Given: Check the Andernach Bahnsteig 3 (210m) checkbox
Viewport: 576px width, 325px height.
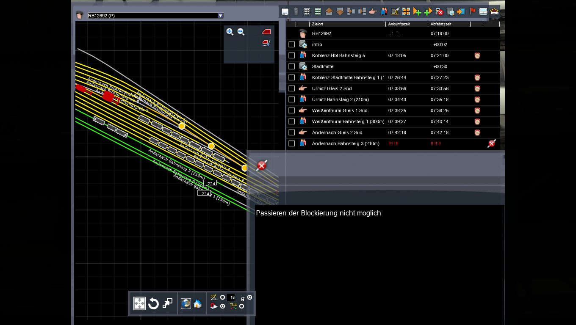Looking at the screenshot, I should point(291,143).
